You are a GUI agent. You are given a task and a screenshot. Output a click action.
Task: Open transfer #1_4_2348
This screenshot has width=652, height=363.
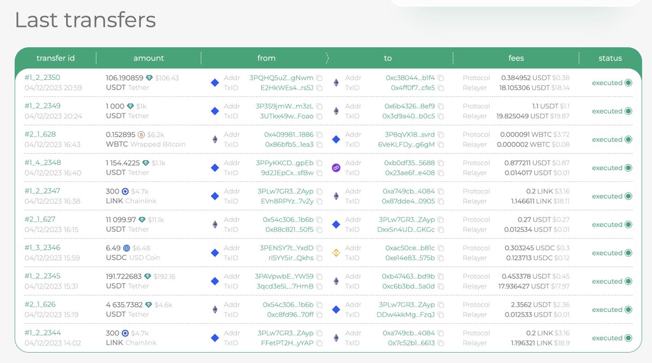(42, 162)
